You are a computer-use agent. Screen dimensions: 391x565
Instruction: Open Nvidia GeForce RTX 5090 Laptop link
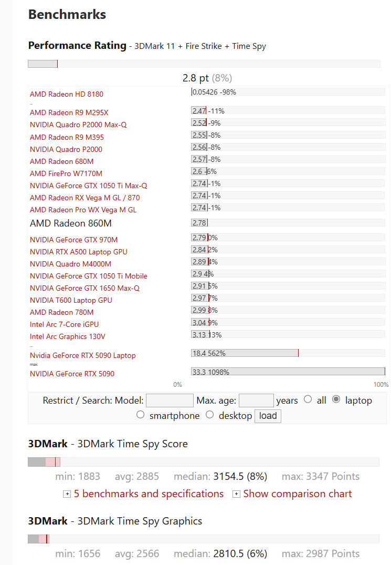tap(83, 355)
